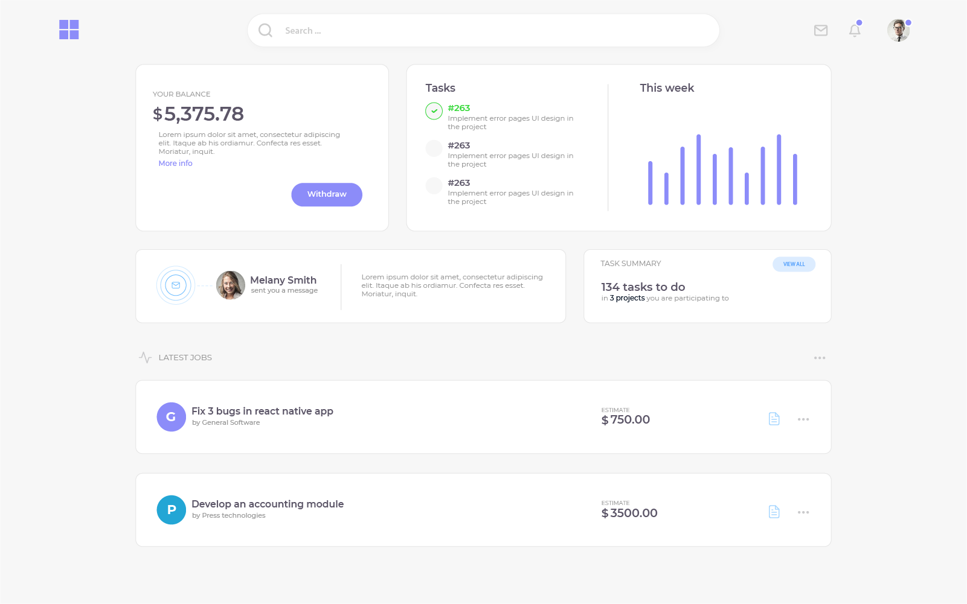Open Melany Smith's profile photo
Screen dimensions: 967x604
pyautogui.click(x=230, y=285)
